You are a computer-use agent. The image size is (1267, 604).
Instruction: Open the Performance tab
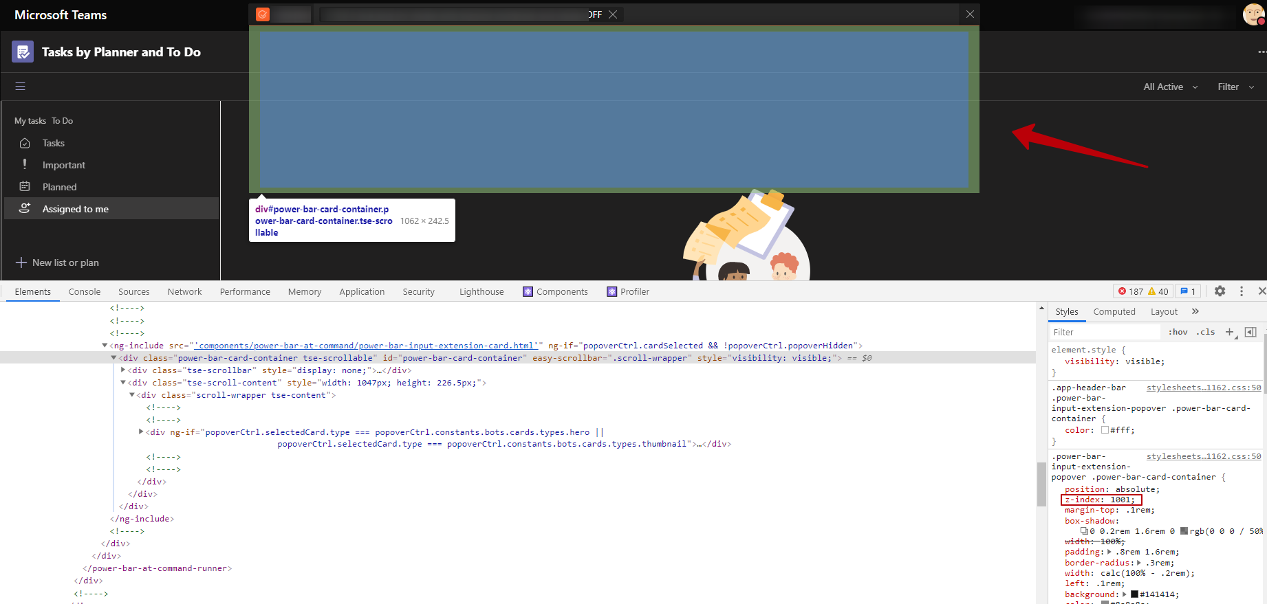coord(245,291)
